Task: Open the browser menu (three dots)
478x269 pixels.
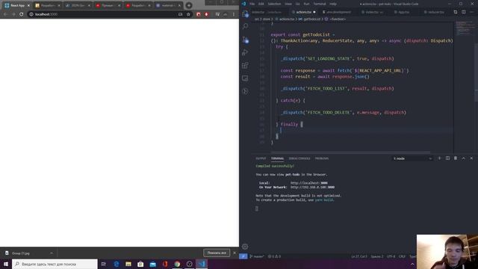Action: tap(234, 14)
